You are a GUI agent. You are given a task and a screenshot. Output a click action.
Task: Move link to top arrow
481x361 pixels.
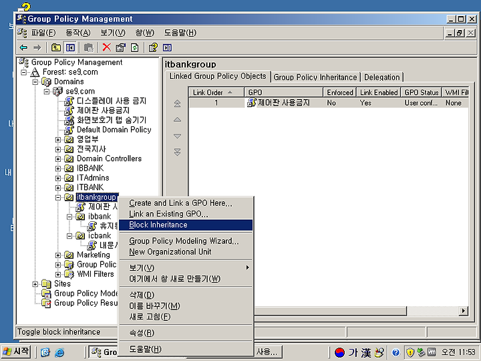(177, 104)
